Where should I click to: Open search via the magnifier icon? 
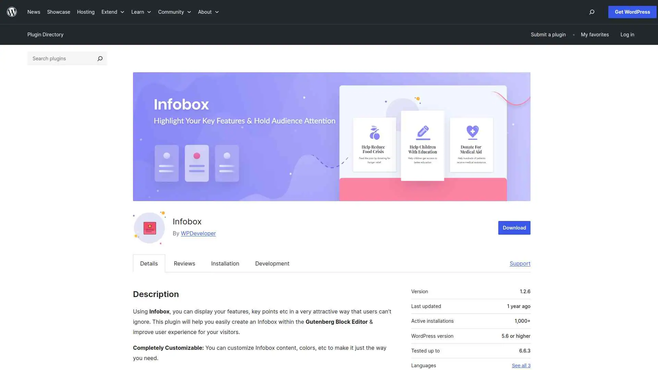(x=592, y=12)
